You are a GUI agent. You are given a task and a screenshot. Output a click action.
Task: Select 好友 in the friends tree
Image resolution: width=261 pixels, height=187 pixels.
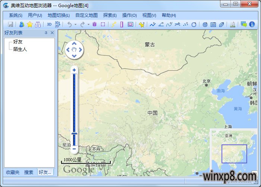(18, 42)
